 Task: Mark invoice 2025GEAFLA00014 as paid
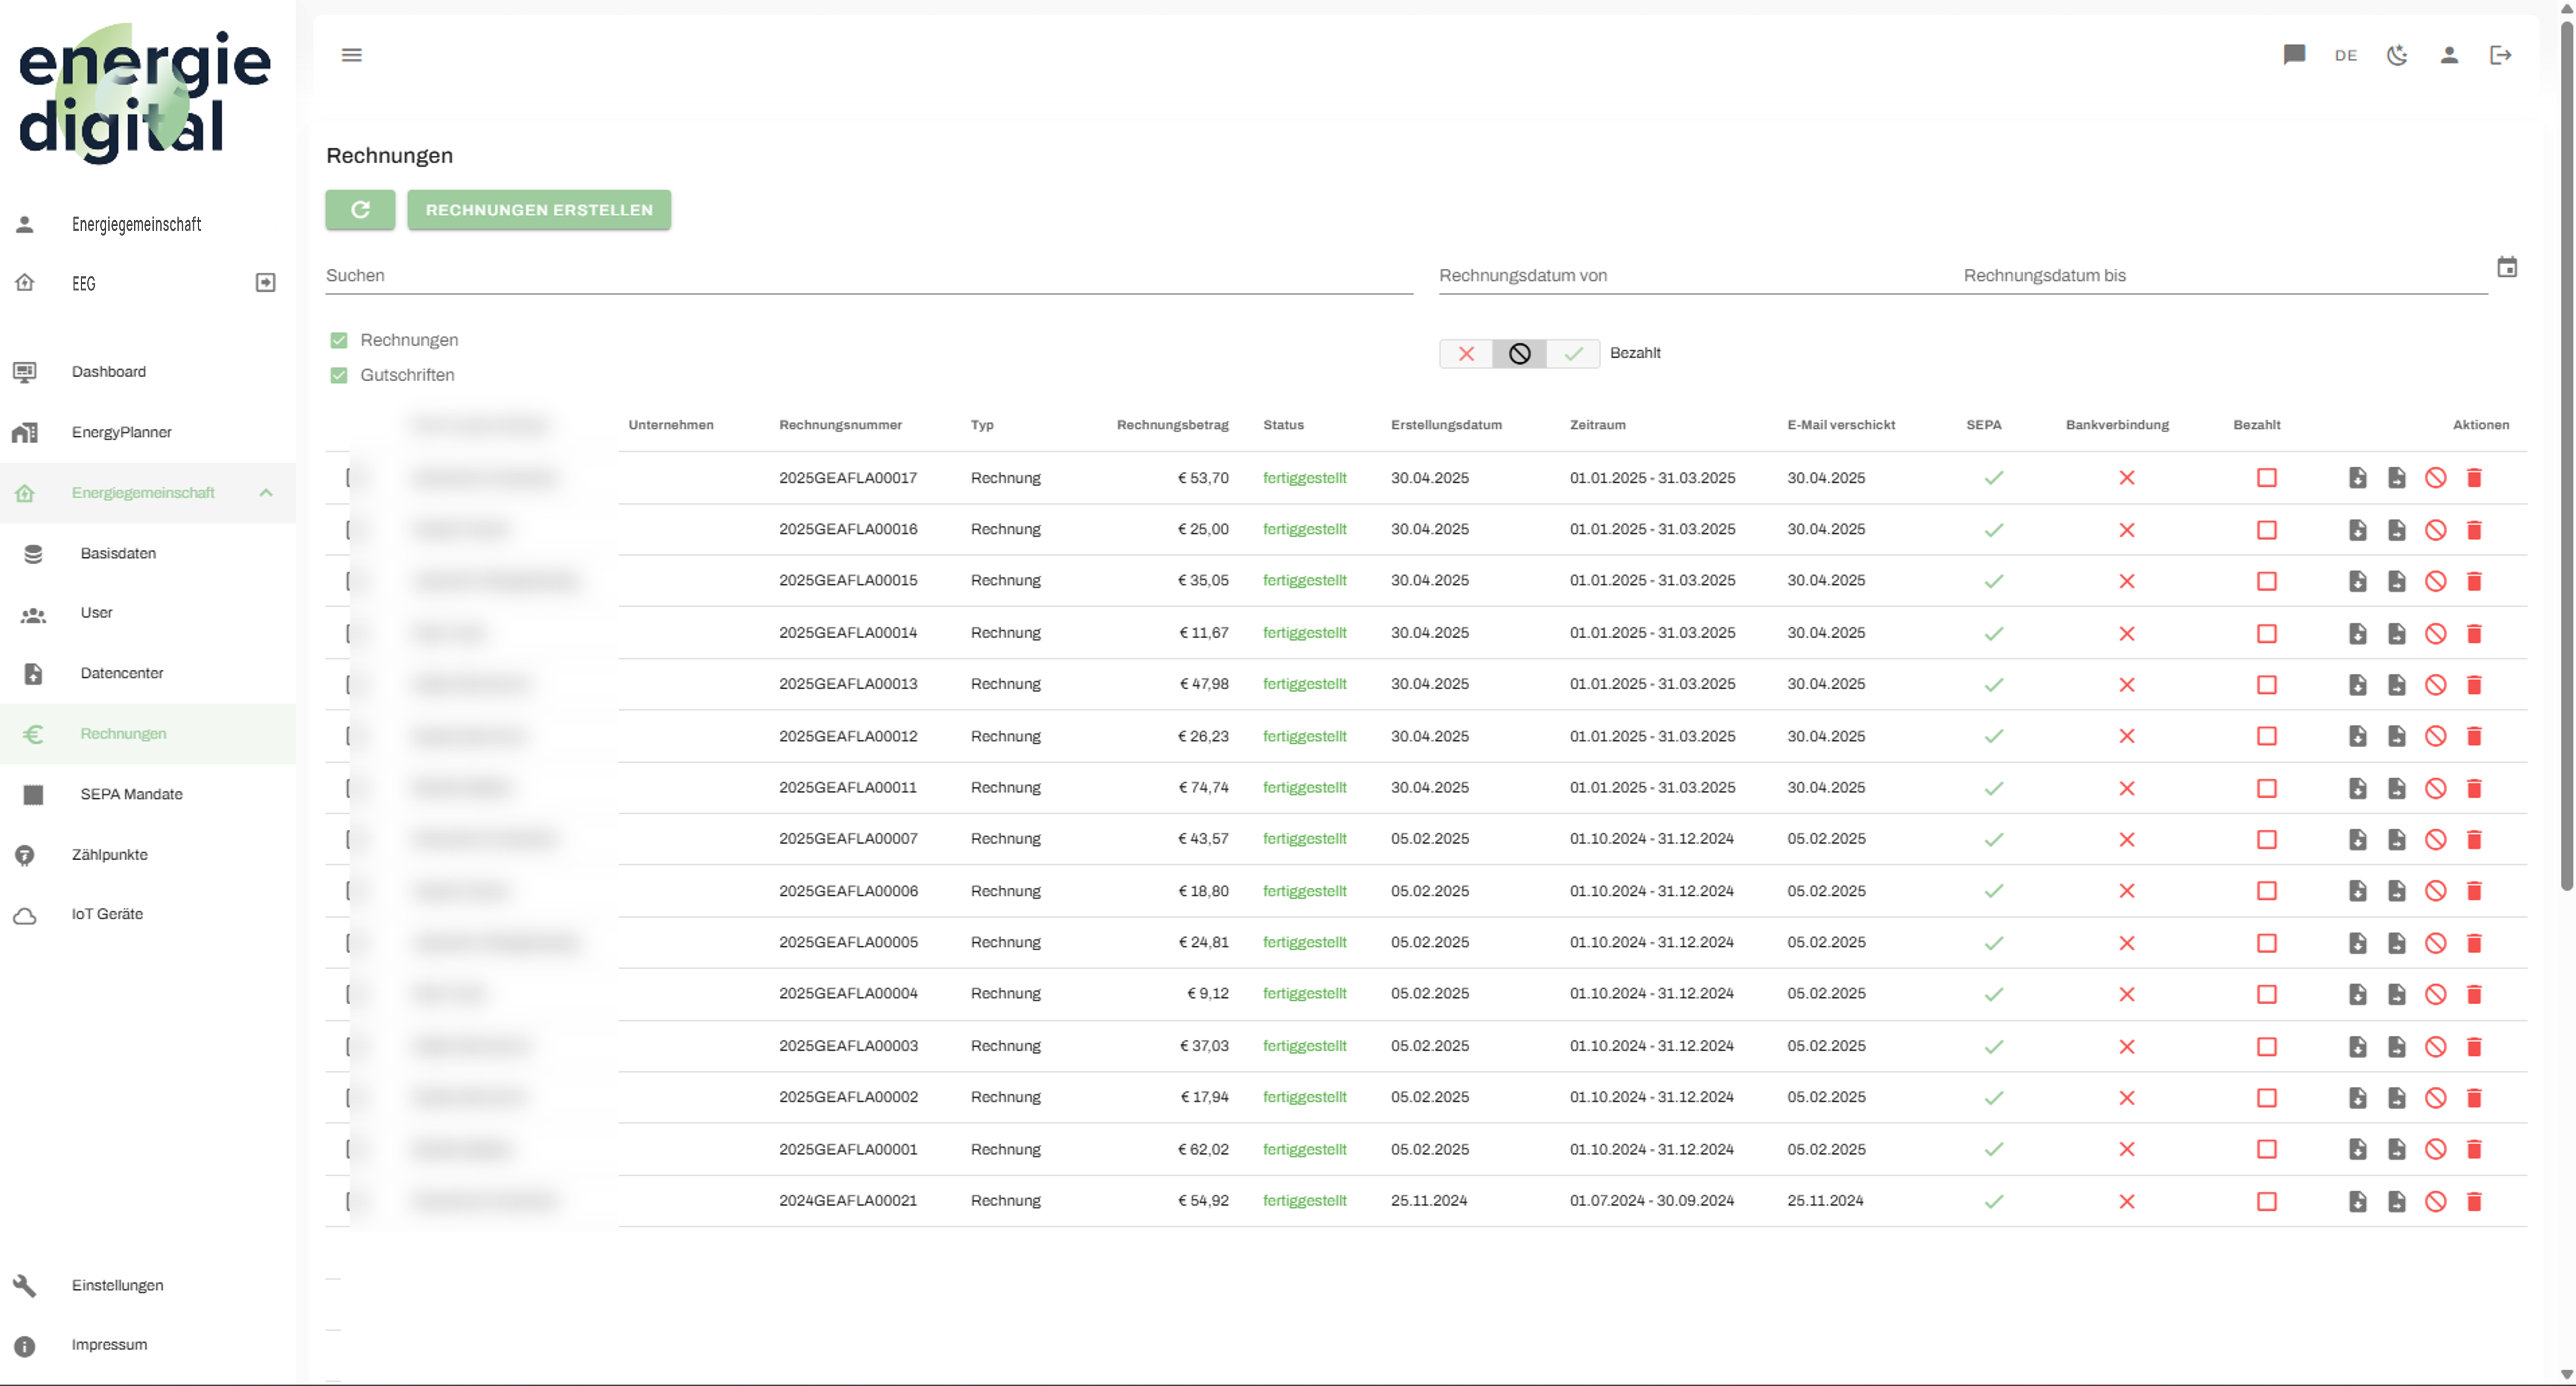2266,633
